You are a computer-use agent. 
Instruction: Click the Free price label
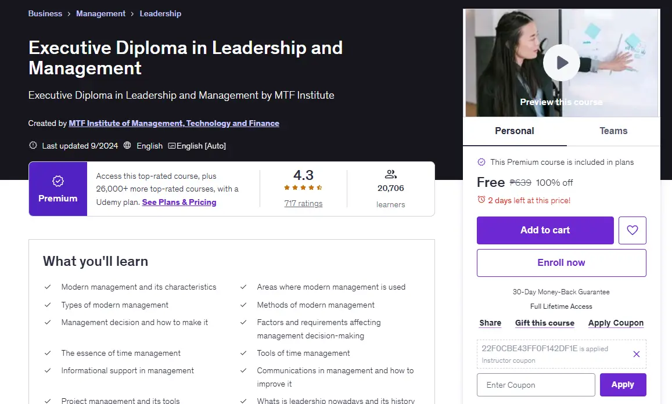pos(491,182)
